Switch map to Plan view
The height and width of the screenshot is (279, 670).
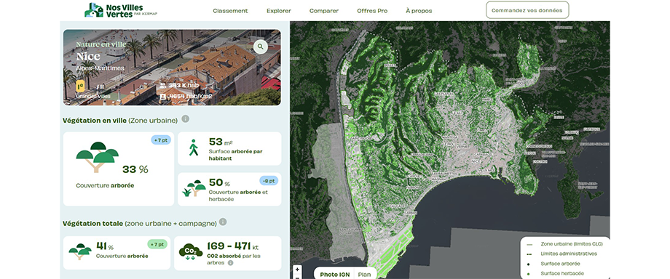pyautogui.click(x=364, y=275)
